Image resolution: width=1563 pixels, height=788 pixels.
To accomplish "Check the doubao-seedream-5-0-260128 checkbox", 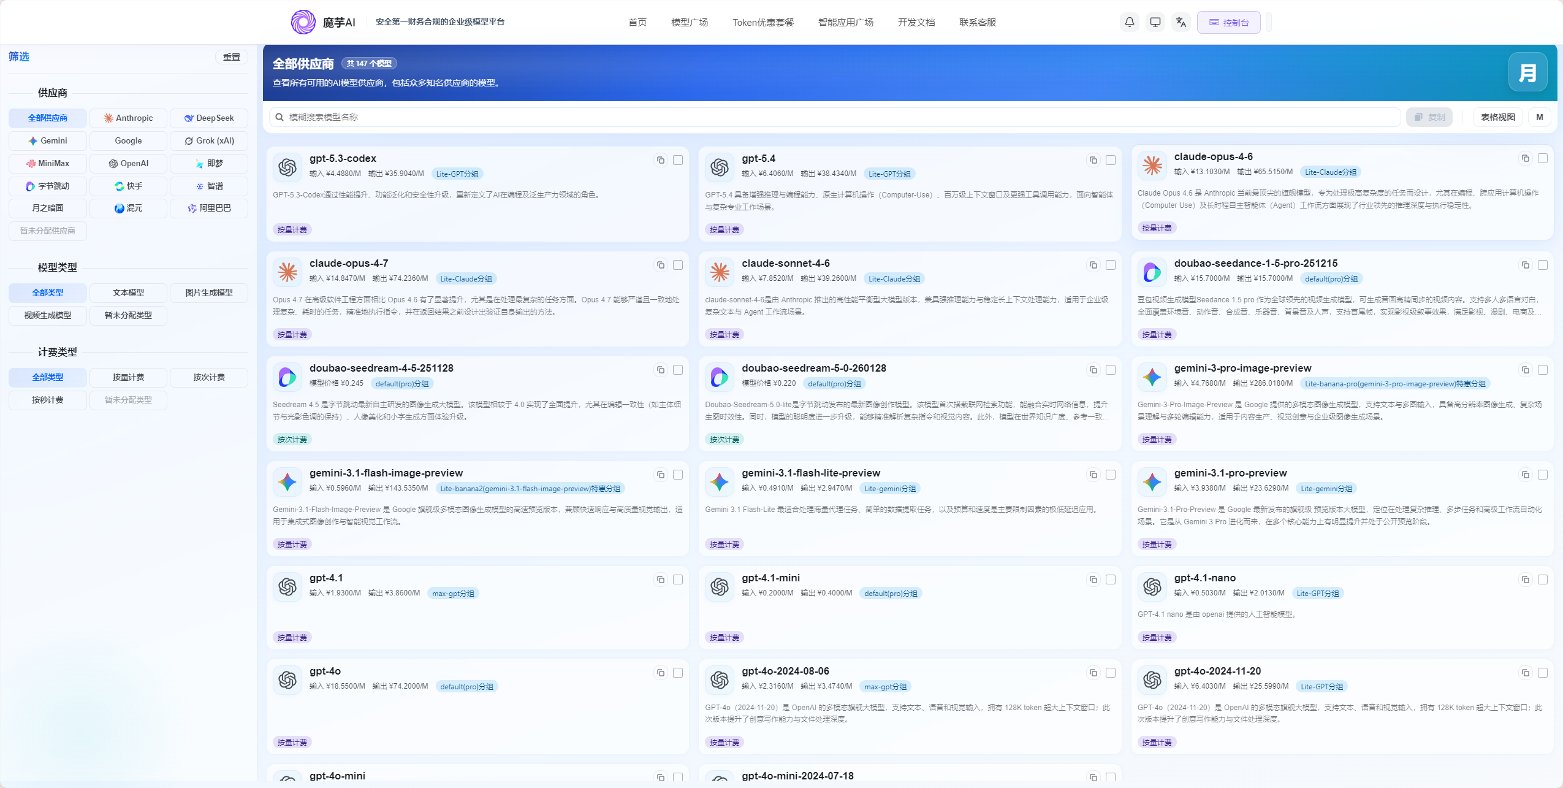I will [1110, 370].
